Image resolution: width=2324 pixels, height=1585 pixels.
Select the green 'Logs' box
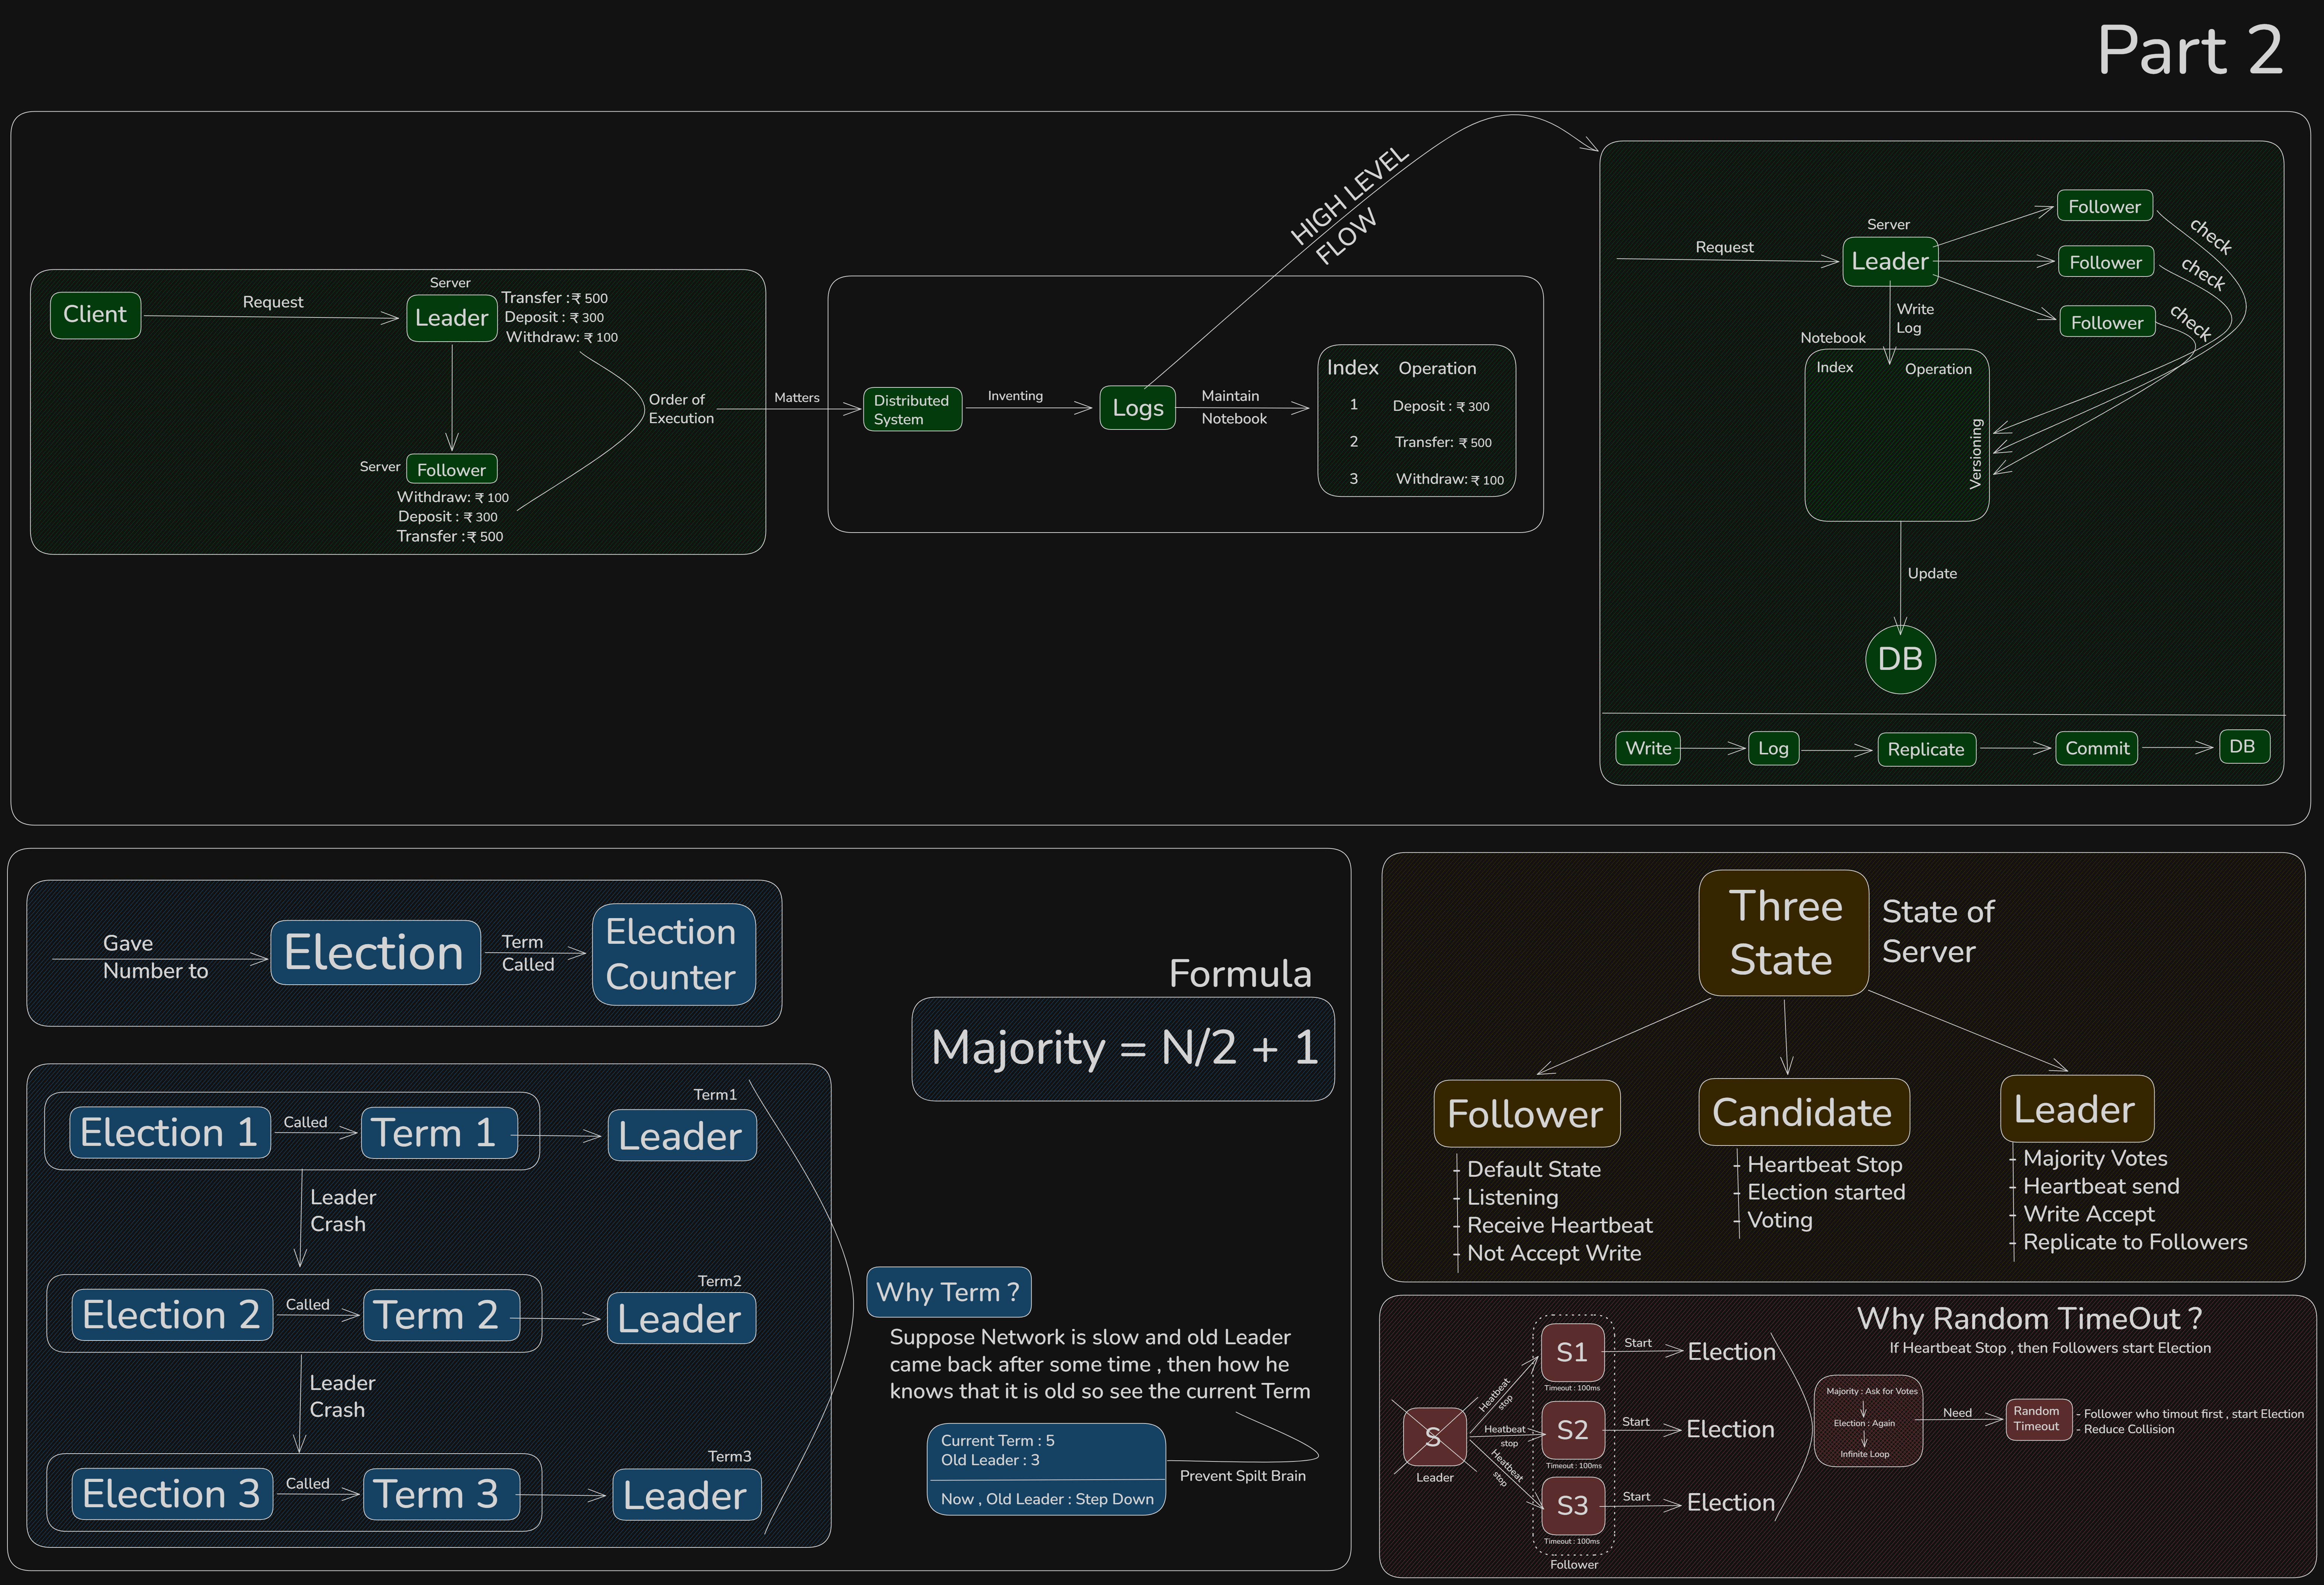[x=1138, y=408]
